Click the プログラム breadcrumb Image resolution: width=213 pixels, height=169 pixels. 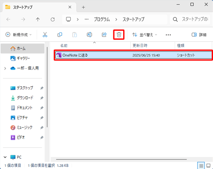coord(102,19)
